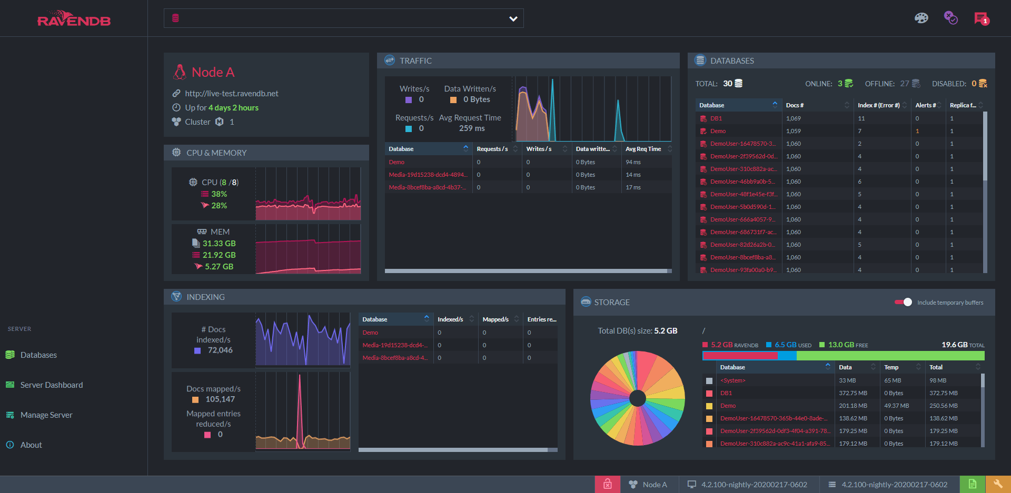Open Databases in the server sidebar
This screenshot has width=1011, height=493.
[38, 355]
